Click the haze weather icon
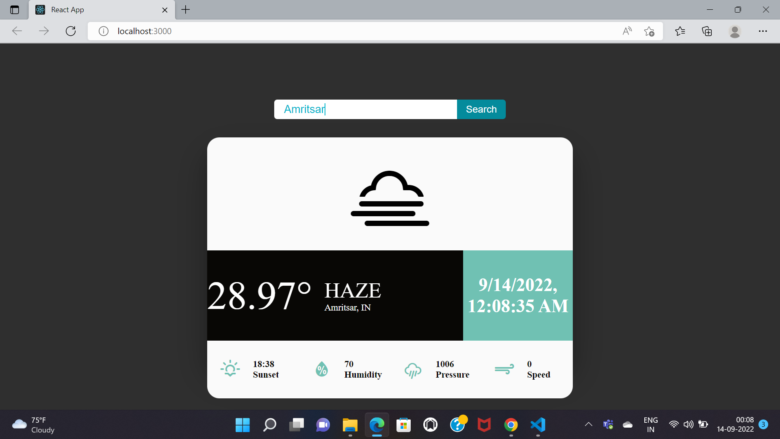This screenshot has width=780, height=439. pos(390,199)
